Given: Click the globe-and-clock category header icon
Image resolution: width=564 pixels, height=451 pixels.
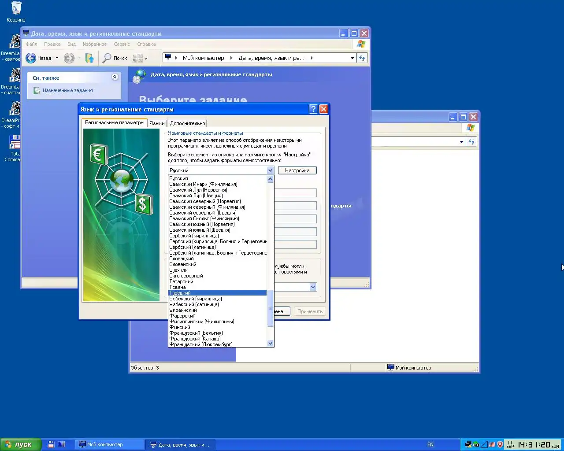Looking at the screenshot, I should click(x=139, y=76).
